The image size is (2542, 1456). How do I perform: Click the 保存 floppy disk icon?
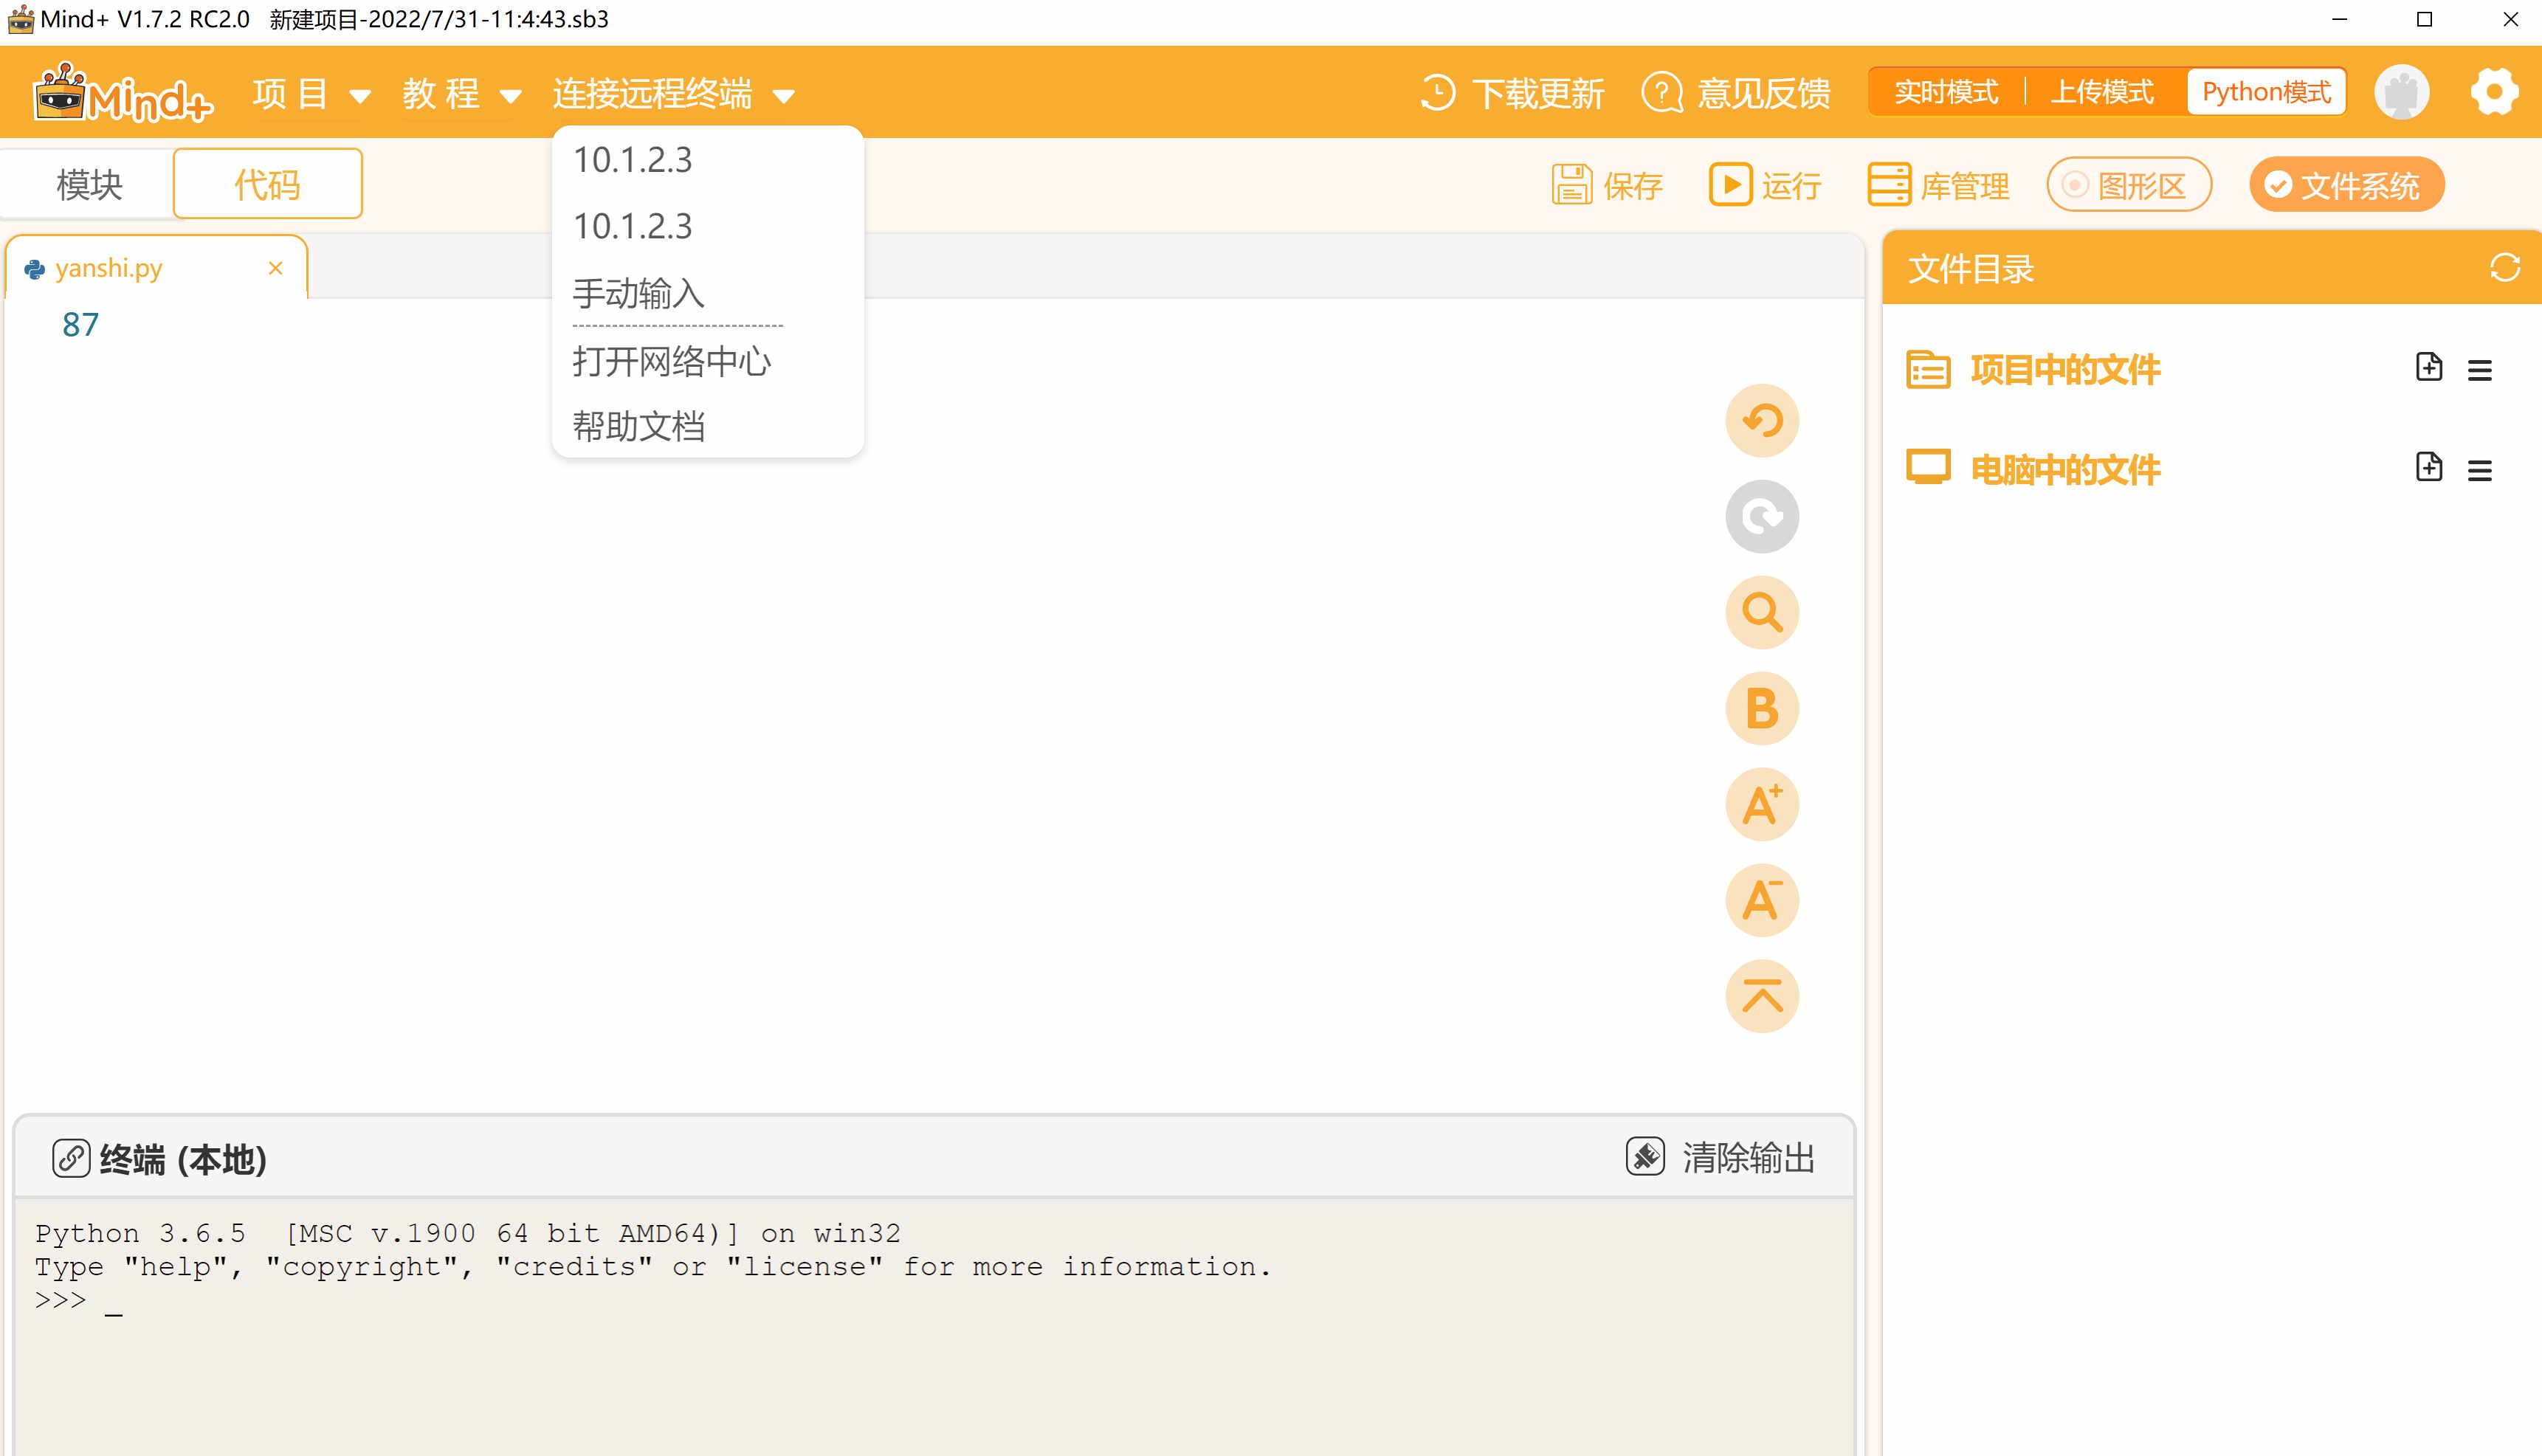[x=1572, y=185]
